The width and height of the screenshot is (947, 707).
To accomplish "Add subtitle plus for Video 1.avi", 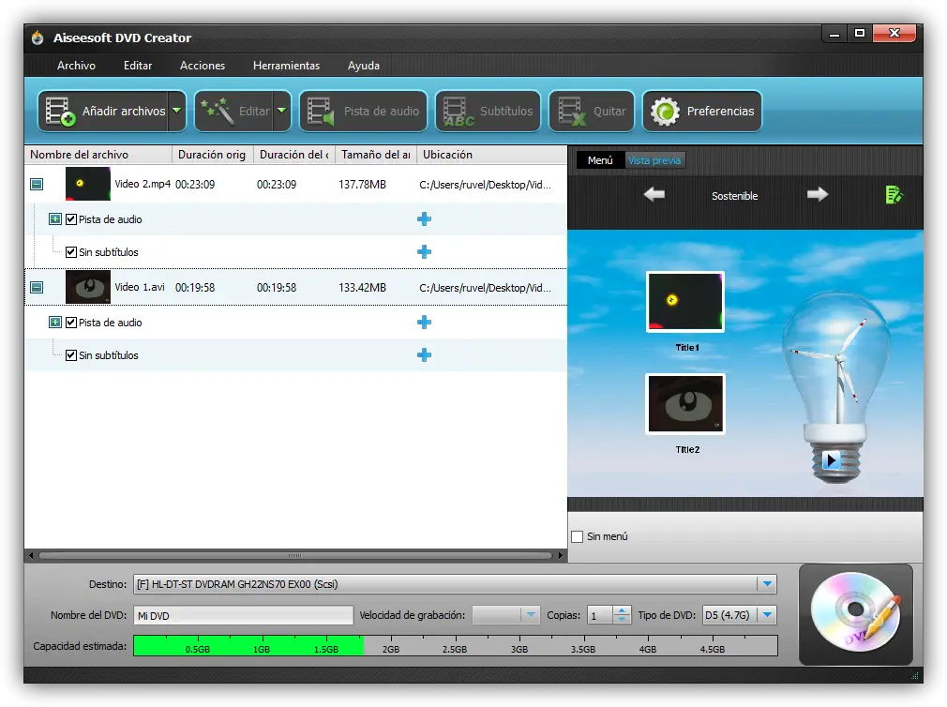I will [x=424, y=355].
